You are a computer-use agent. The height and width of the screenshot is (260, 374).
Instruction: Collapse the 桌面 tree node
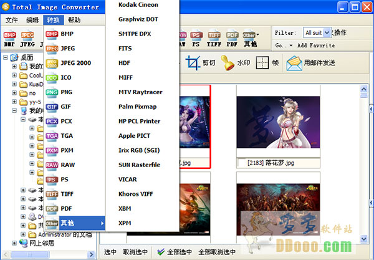coord(6,57)
